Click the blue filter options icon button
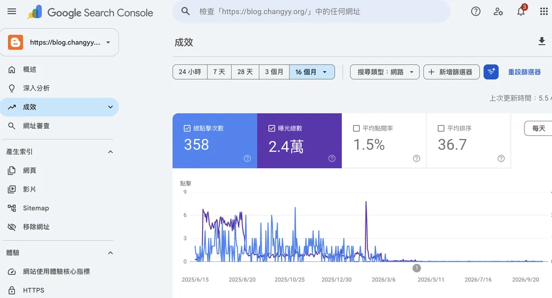Image resolution: width=552 pixels, height=298 pixels. pyautogui.click(x=491, y=72)
